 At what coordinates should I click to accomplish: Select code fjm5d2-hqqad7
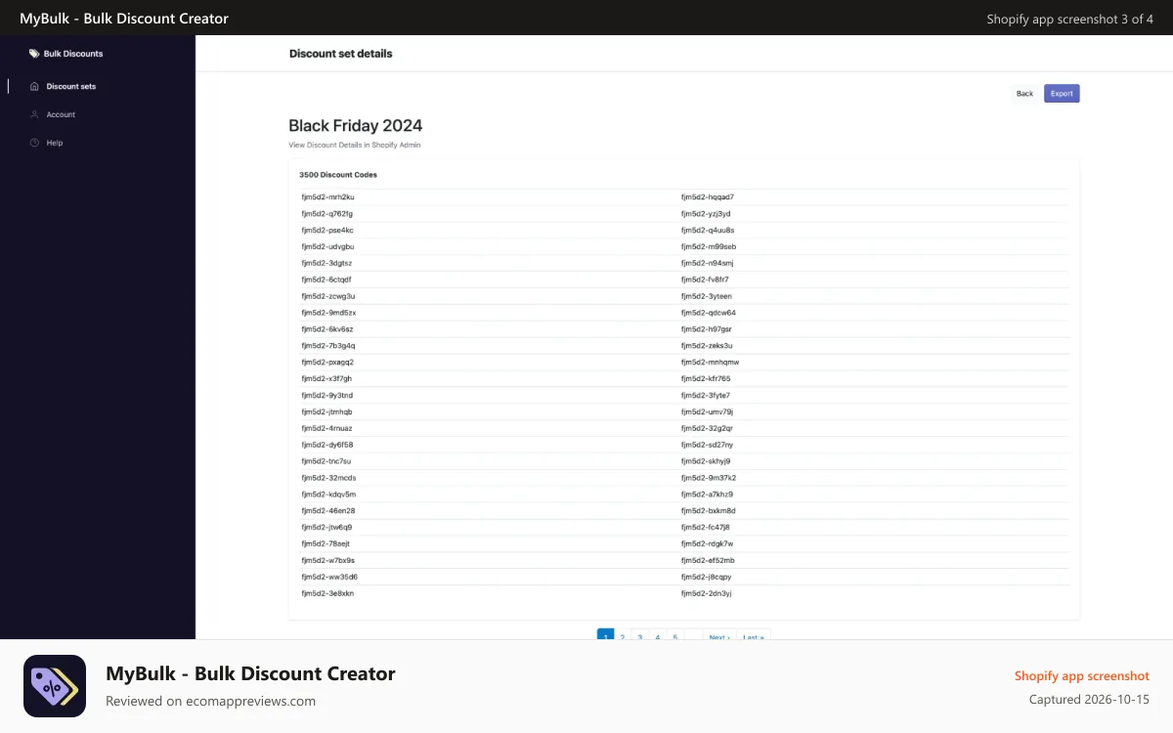708,197
